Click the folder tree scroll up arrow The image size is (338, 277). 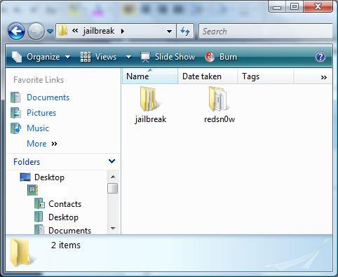pos(113,177)
